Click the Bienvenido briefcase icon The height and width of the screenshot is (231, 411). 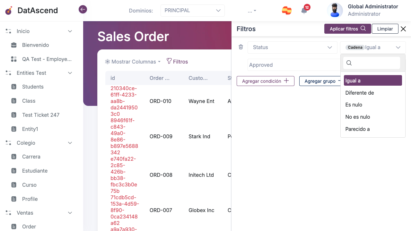coord(14,45)
